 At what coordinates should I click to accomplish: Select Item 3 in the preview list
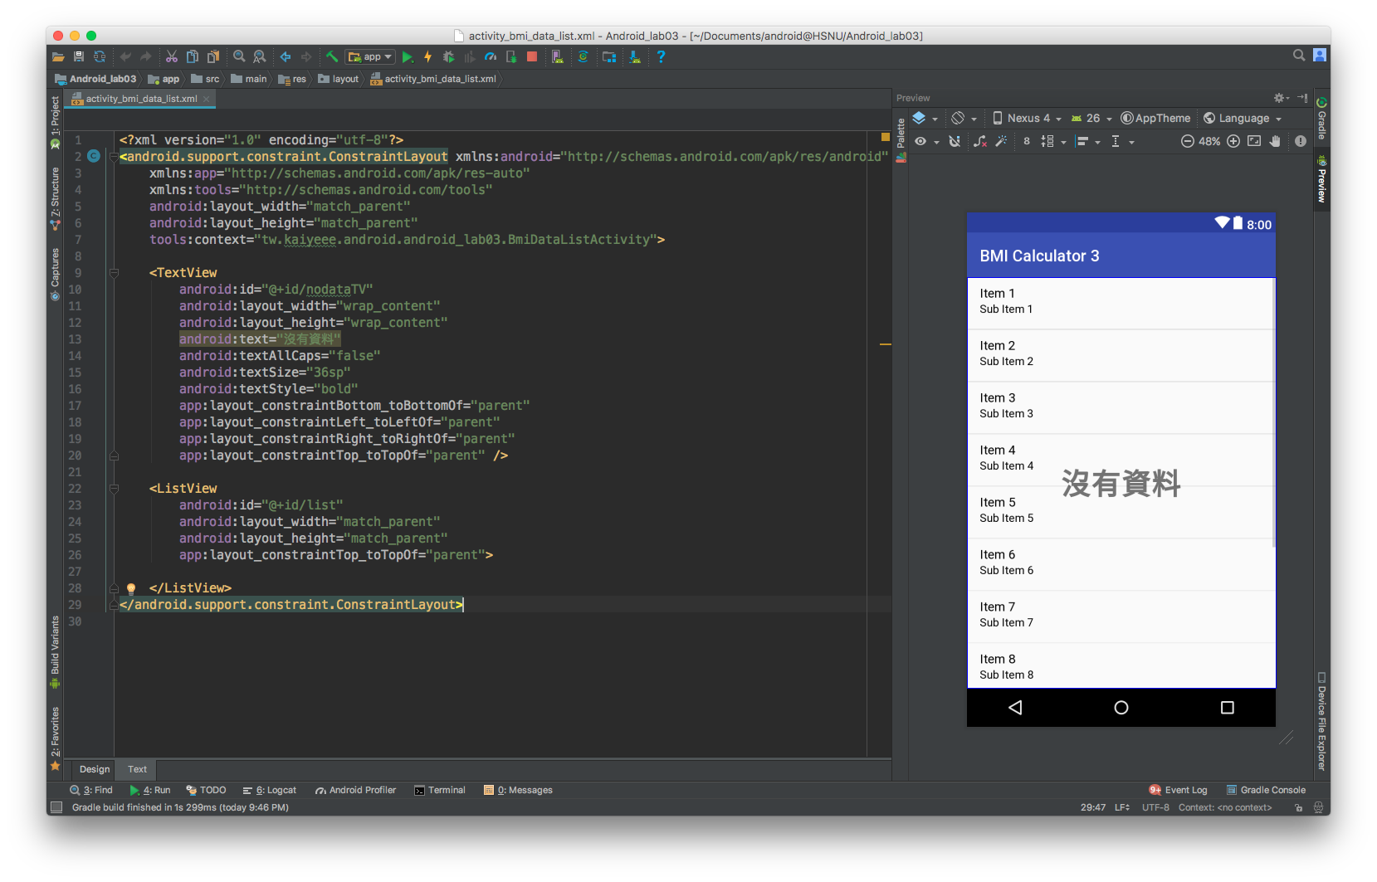[1121, 407]
